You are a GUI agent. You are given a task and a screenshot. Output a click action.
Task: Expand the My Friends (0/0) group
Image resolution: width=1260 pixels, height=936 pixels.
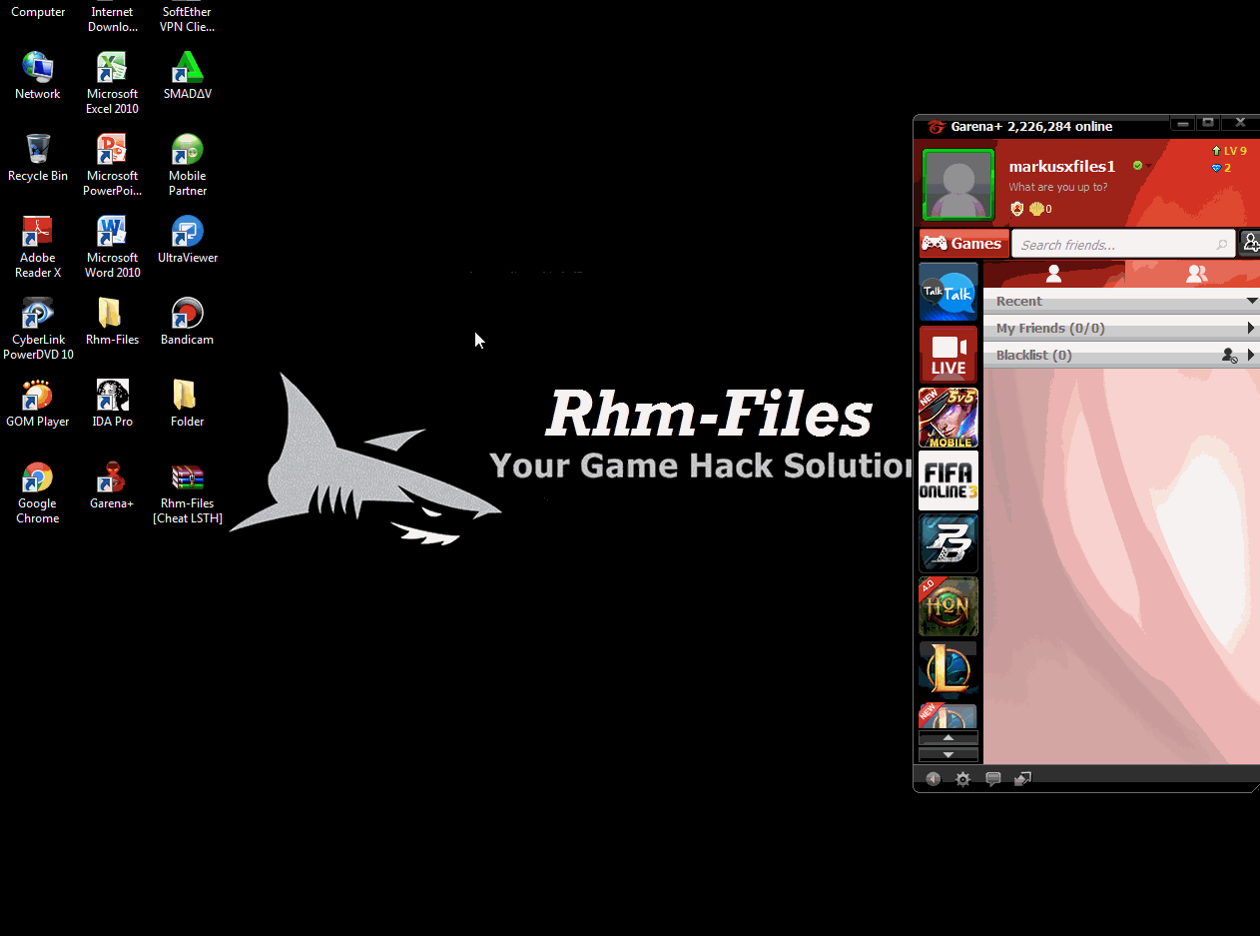tap(1251, 328)
